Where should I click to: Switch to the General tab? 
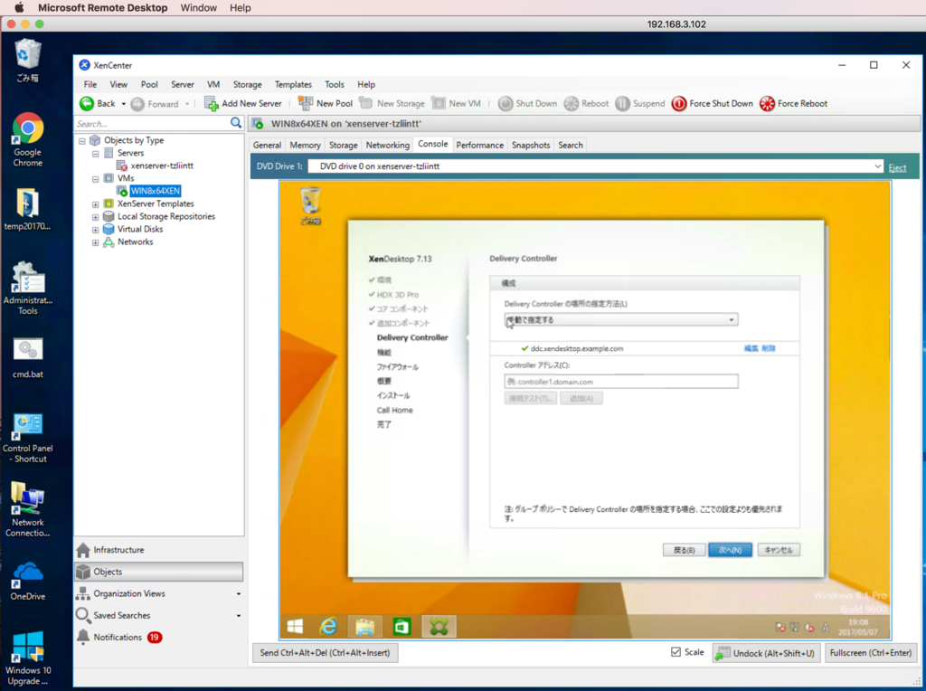[267, 145]
